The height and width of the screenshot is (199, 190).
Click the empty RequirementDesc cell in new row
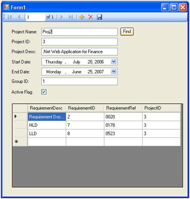point(47,142)
